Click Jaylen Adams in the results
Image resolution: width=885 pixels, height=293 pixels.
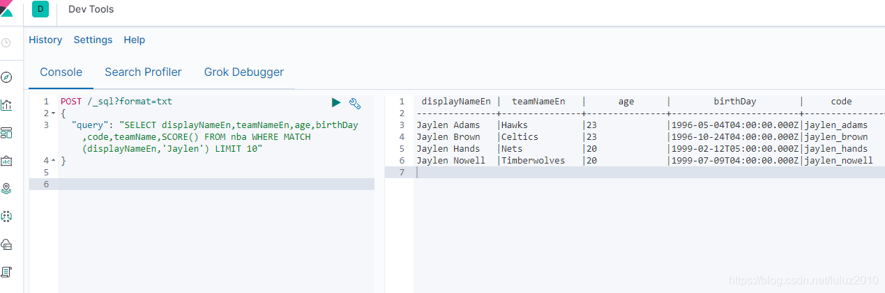[448, 125]
